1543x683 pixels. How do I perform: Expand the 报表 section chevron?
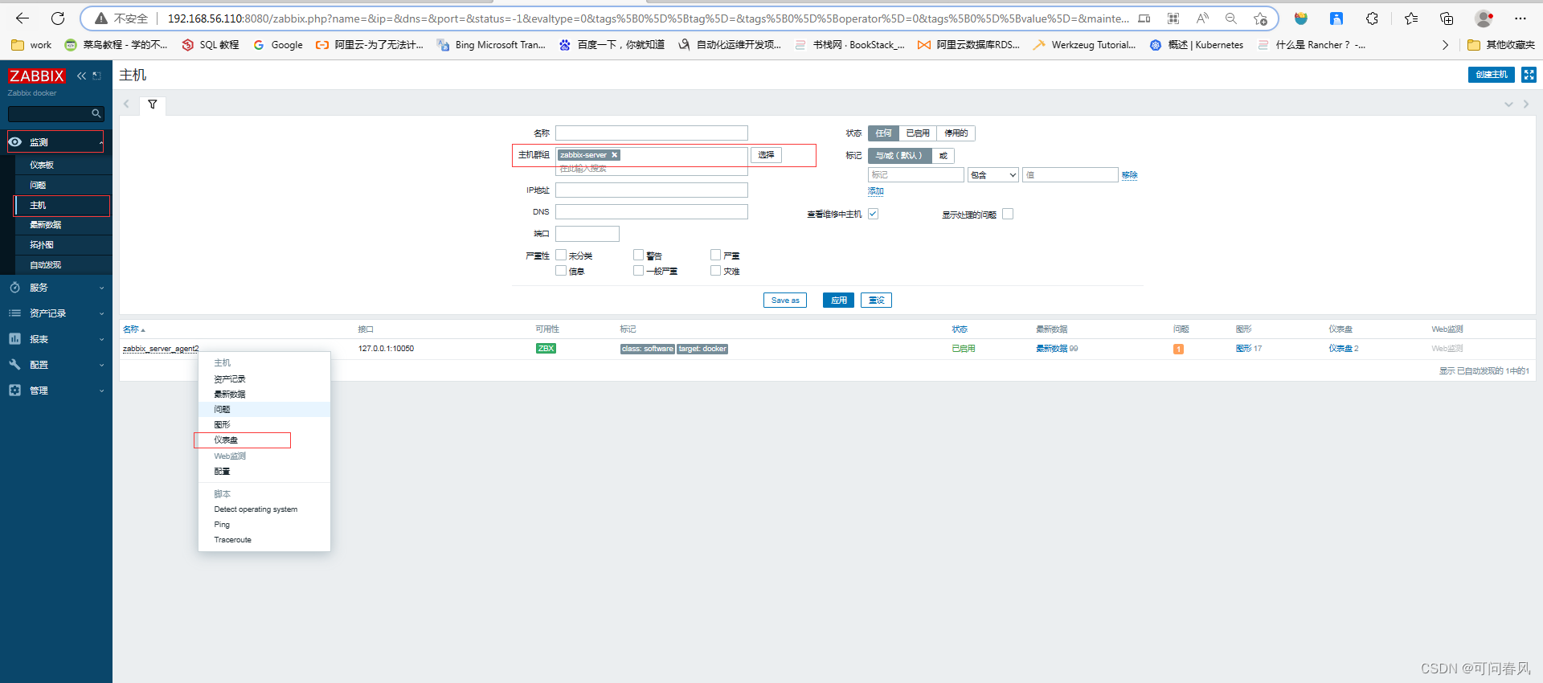(101, 339)
